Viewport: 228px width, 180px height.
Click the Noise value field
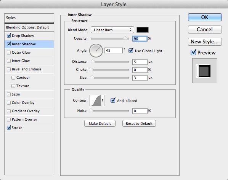coord(140,111)
